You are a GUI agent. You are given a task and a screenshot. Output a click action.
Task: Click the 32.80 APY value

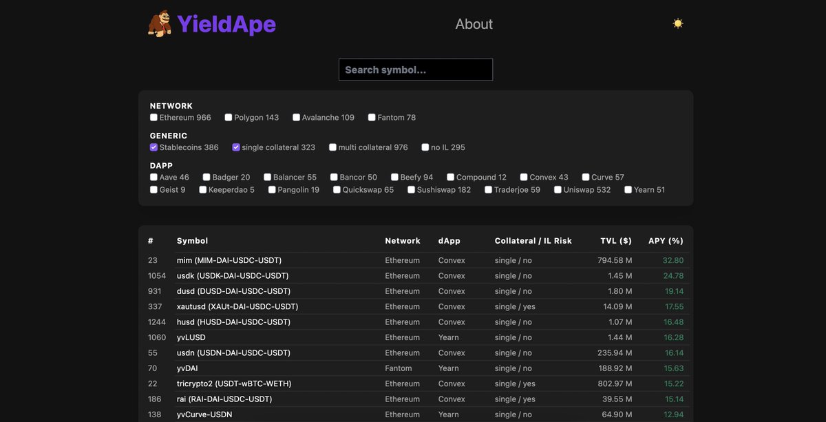[673, 261]
